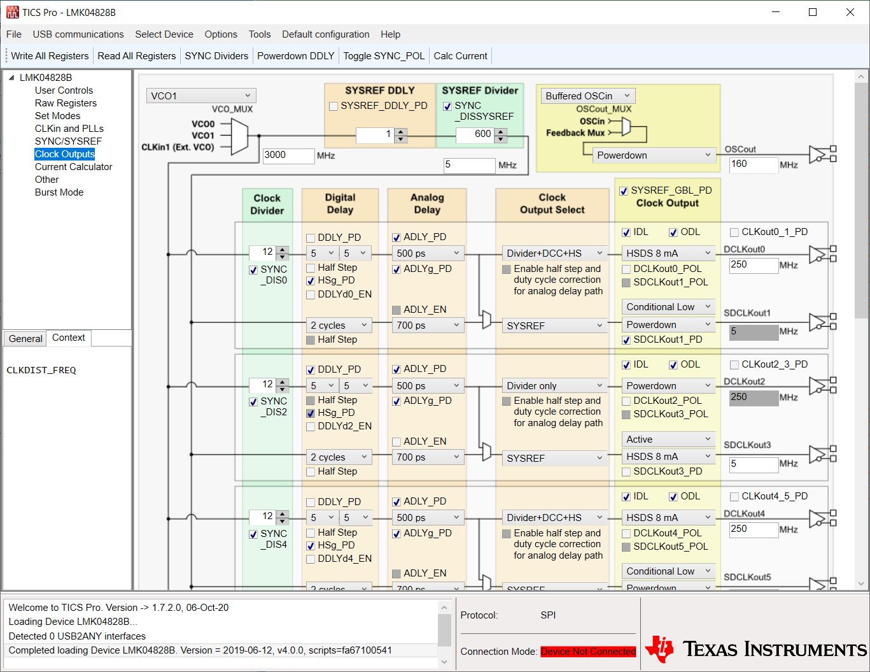Uncheck SYNC_DISSYSREF in SYSREF Divider
The image size is (870, 672).
(447, 107)
